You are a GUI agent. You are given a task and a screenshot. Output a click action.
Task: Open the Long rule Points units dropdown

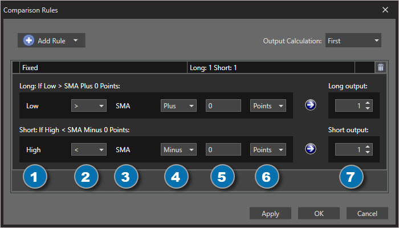click(x=268, y=105)
